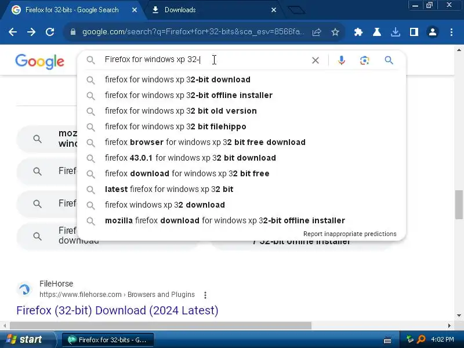Viewport: 464px width, 348px height.
Task: Show downloads from the toolbar download icon
Action: 396,32
